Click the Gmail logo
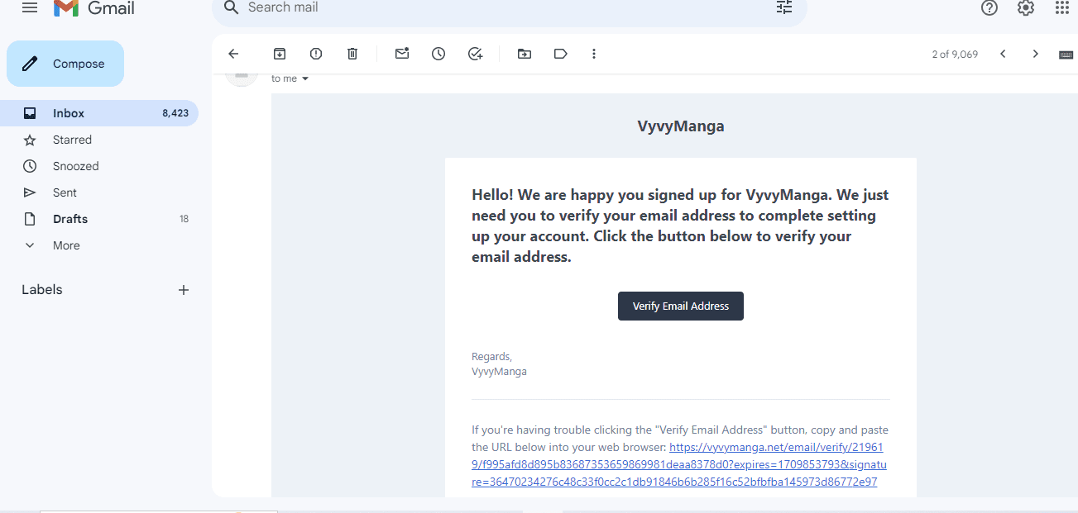1078x513 pixels. pyautogui.click(x=94, y=8)
